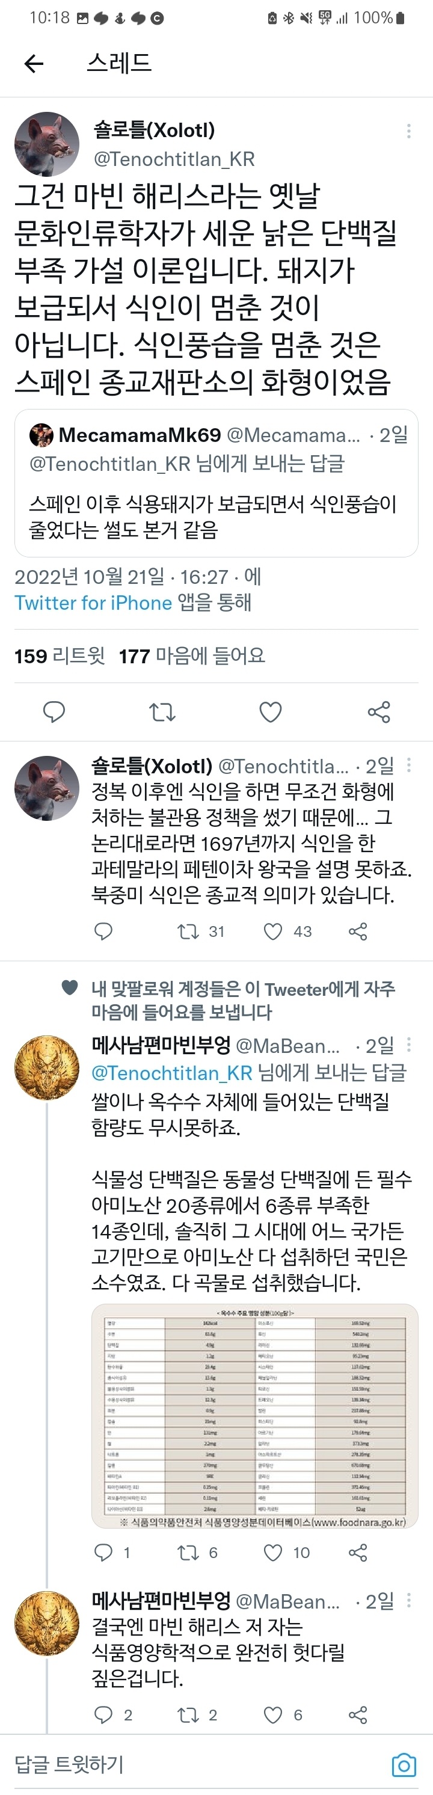Open more options on first 메사남편마빈부엉 tweet
Viewport: 433px width, 1795px height.
408,1045
